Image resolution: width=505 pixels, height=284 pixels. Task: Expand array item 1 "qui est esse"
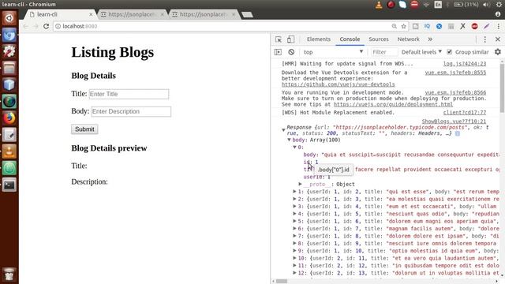[x=294, y=192]
